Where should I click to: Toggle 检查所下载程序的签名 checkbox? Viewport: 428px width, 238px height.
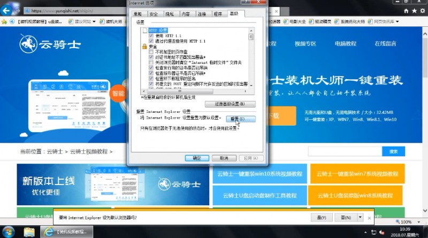click(151, 78)
